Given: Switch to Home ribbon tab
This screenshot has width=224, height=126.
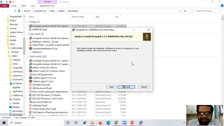Looking at the screenshot, I should coord(14,6).
